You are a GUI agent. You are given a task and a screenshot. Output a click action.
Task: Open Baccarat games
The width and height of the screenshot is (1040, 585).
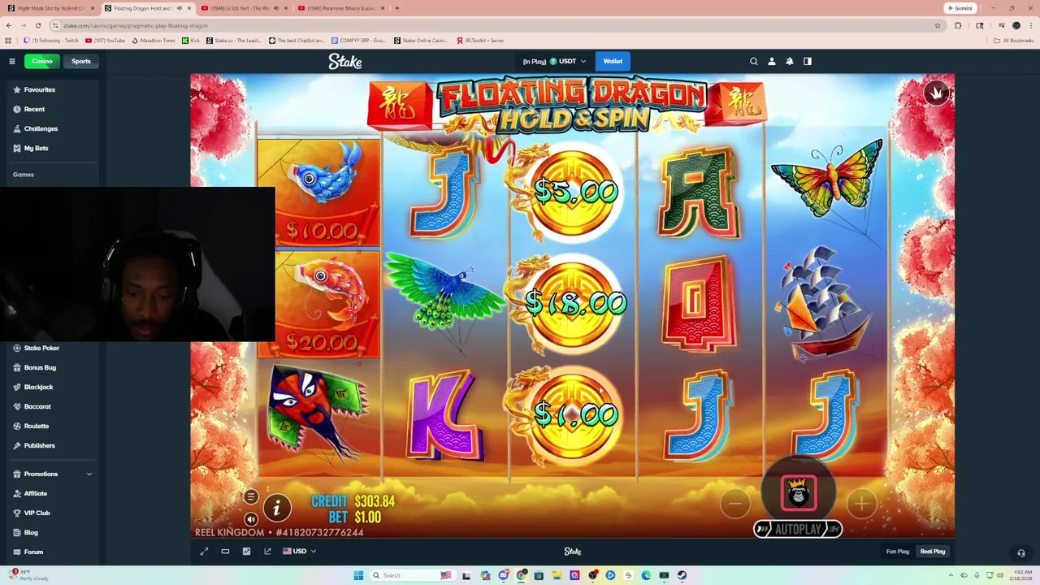[37, 406]
